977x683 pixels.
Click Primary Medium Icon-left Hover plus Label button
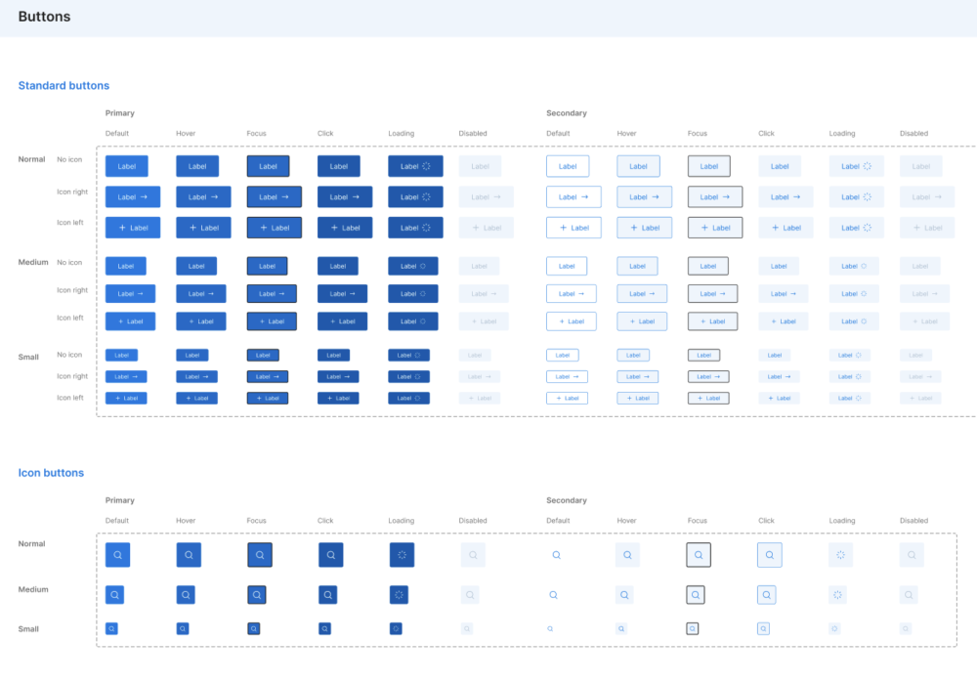(201, 321)
